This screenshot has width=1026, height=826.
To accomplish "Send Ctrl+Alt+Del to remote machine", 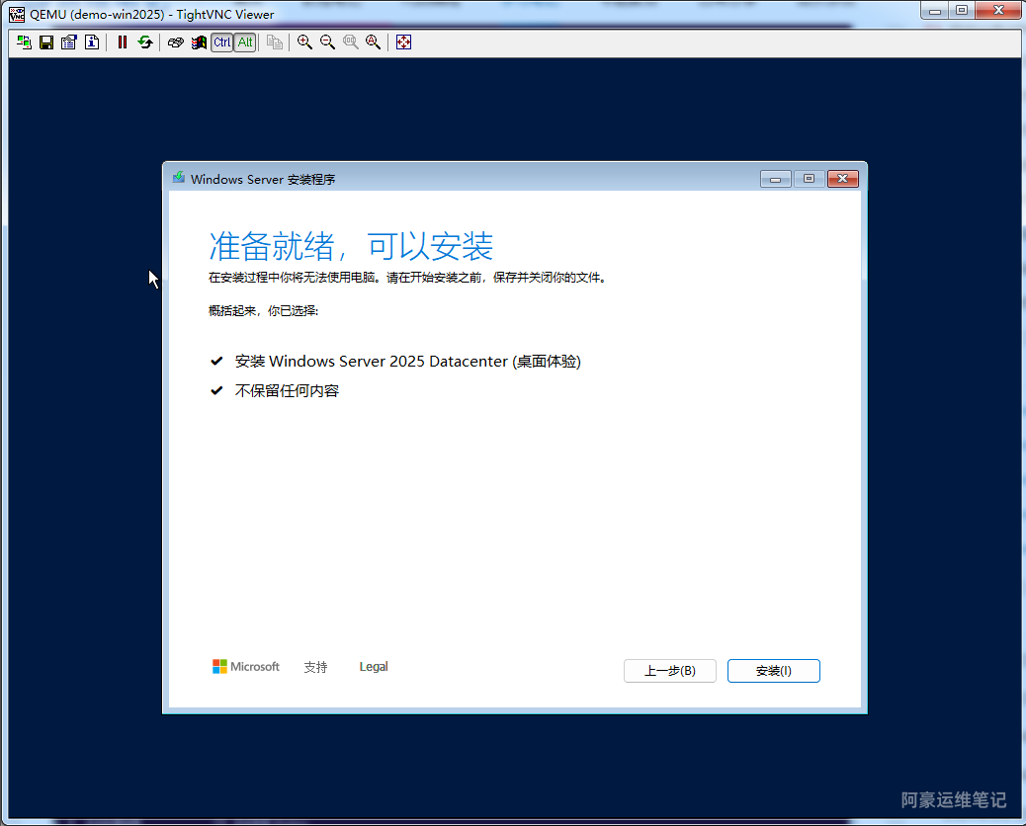I will point(175,42).
